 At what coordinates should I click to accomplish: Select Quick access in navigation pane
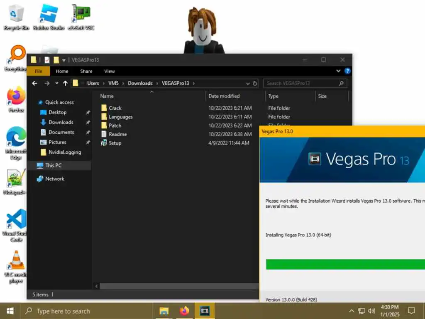tap(59, 102)
